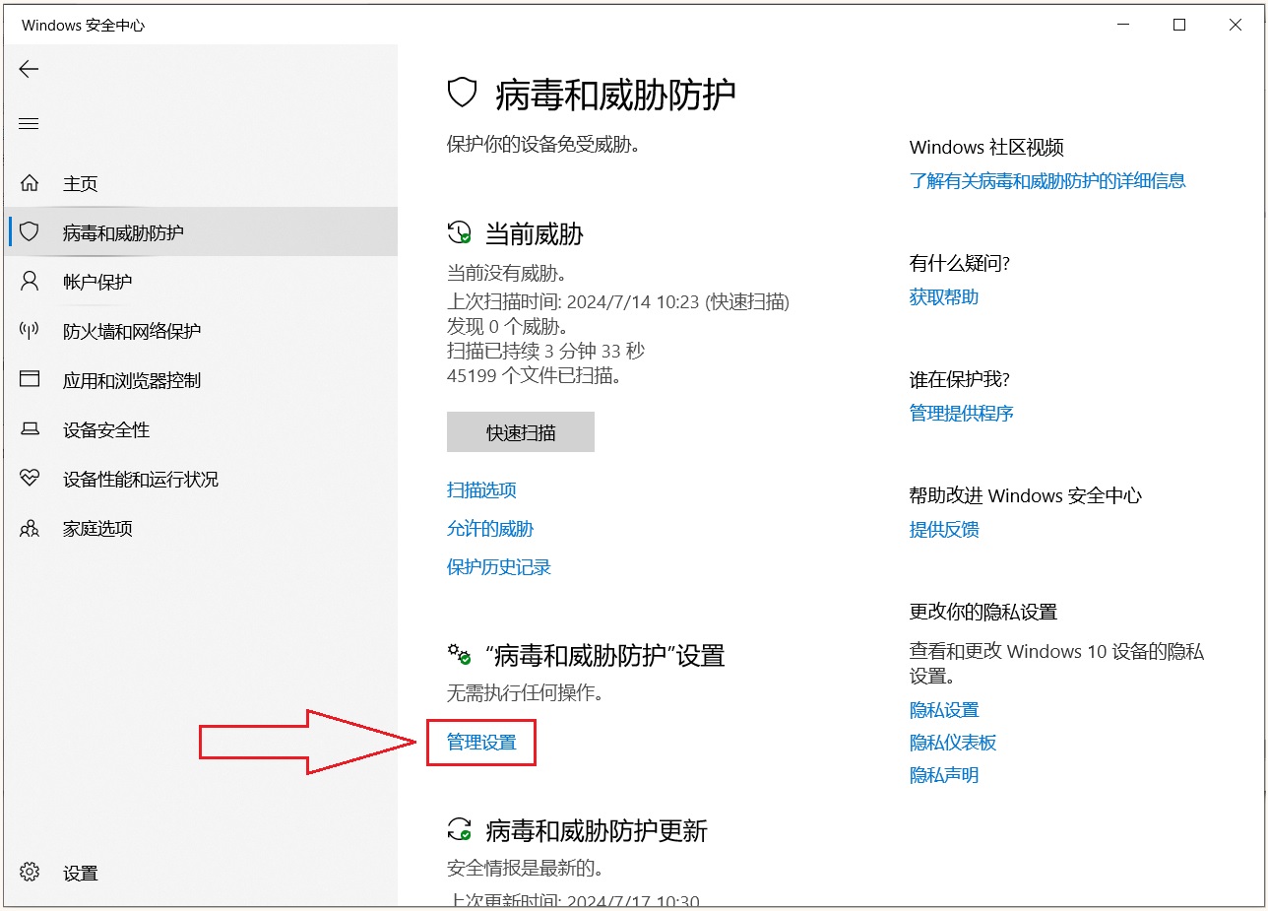Click the home icon beside 主页
Image resolution: width=1268 pixels, height=911 pixels.
coord(30,183)
